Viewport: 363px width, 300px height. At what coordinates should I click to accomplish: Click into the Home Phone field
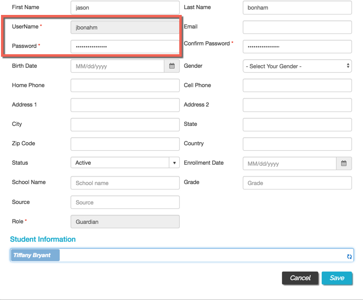[x=125, y=86]
